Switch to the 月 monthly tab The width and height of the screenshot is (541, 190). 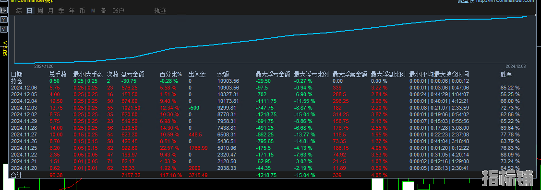click(51, 11)
